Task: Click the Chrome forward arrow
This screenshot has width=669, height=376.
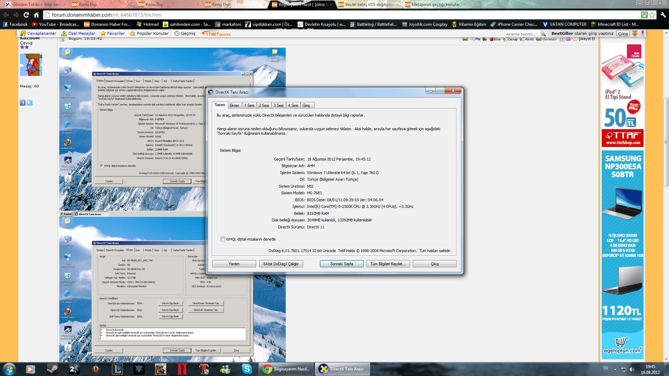Action: (x=16, y=15)
